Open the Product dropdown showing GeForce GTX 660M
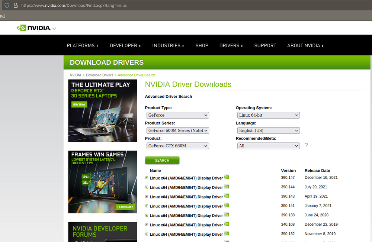The width and height of the screenshot is (372, 242). 178,146
